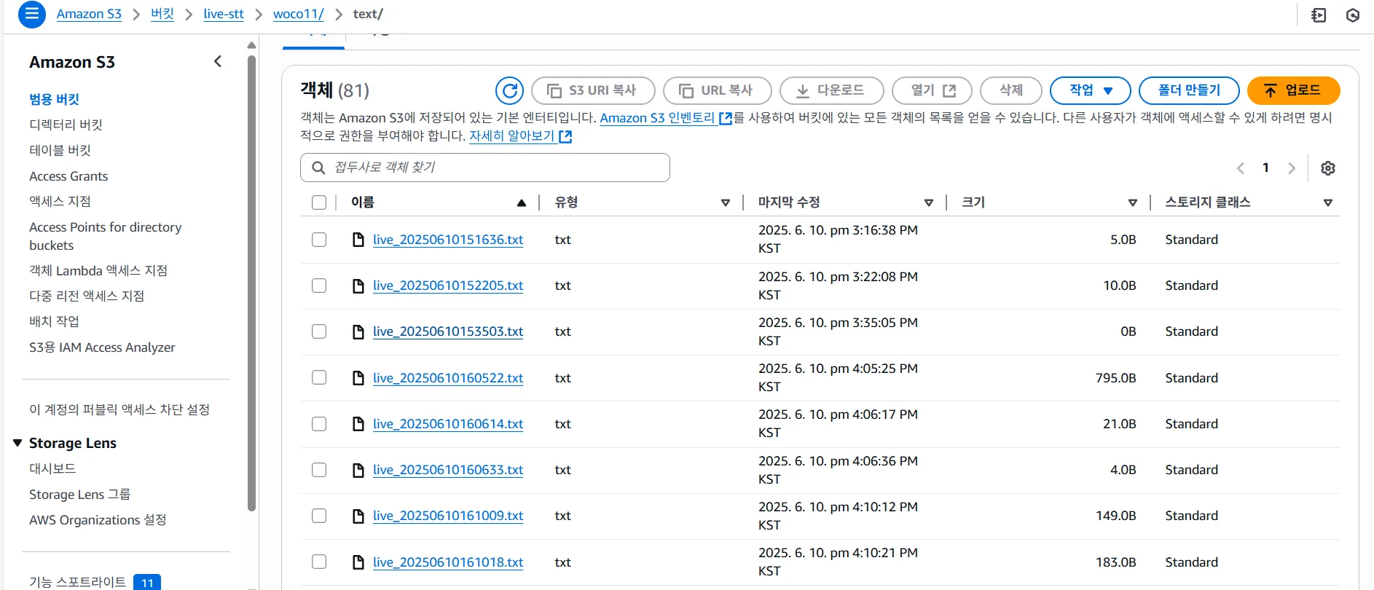This screenshot has width=1374, height=590.
Task: Check the box for live_20250610152205.txt
Action: pos(319,286)
